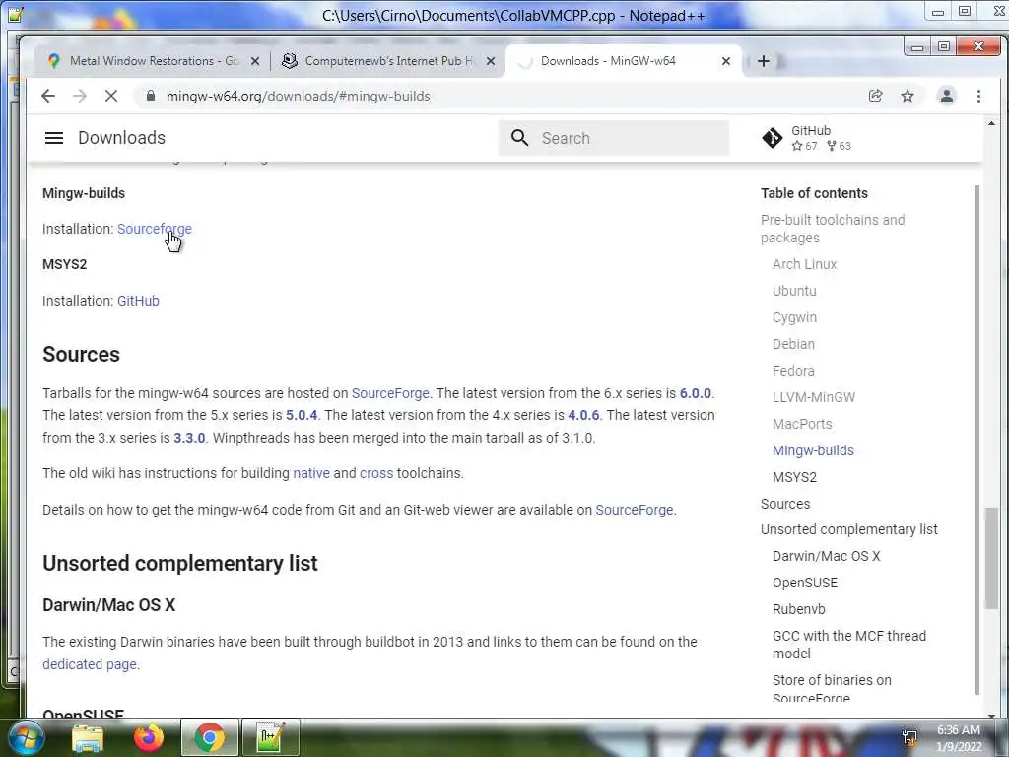This screenshot has height=757, width=1009.
Task: Select MSYS2 in table of contents
Action: click(x=794, y=477)
